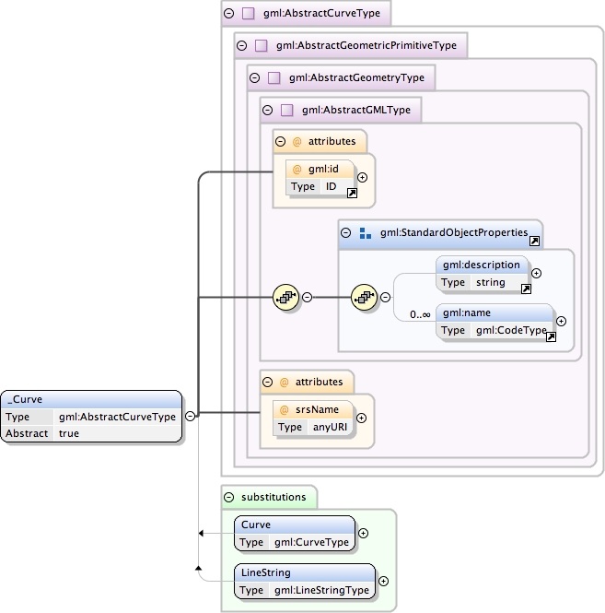This screenshot has height=613, width=605.
Task: Collapse the gml:AbstractCurveType container
Action: tap(229, 13)
